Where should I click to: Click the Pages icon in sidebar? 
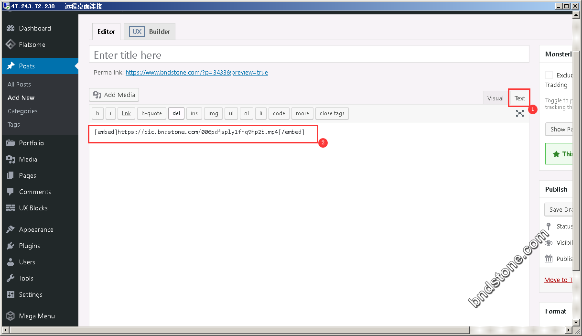[x=11, y=175]
